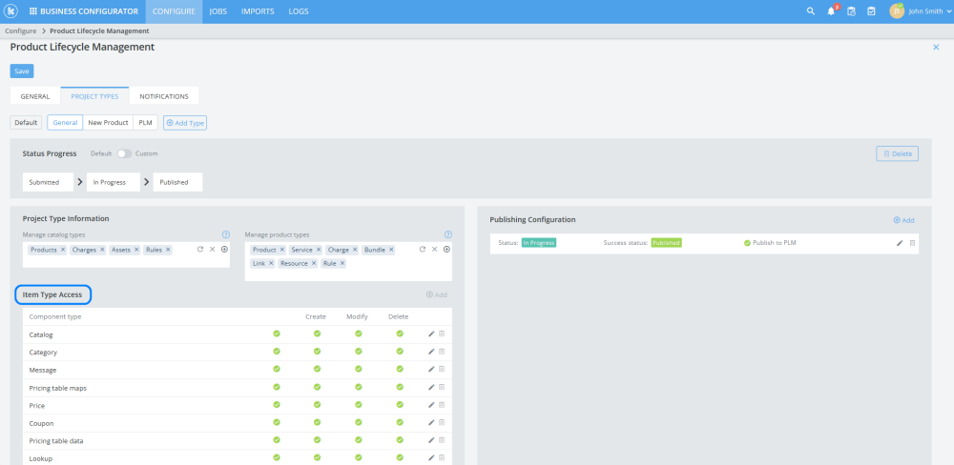Remove the Products tag

point(63,250)
